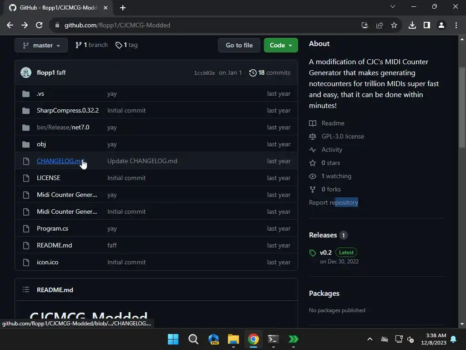Viewport: 466px width, 350px height.
Task: Open the Packages heading
Action: pos(324,293)
